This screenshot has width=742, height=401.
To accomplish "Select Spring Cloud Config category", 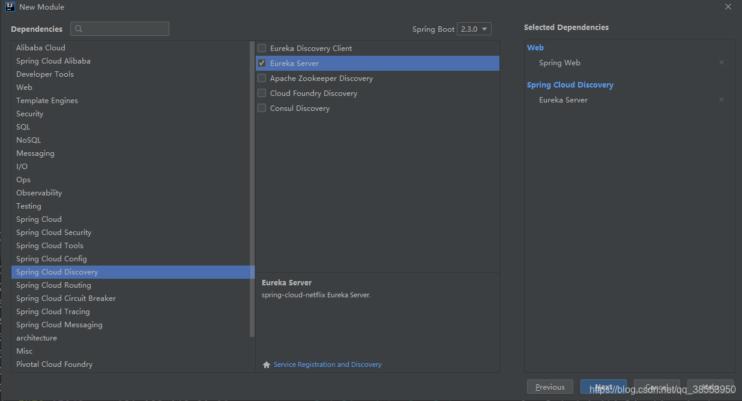I will (130, 259).
